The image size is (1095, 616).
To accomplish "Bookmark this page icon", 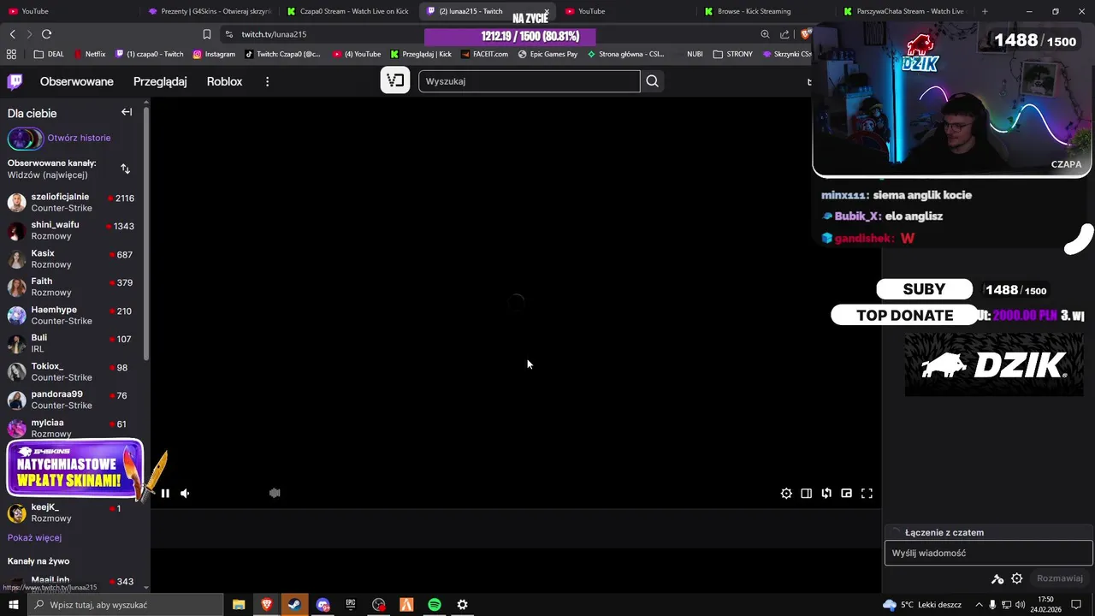I will [207, 34].
